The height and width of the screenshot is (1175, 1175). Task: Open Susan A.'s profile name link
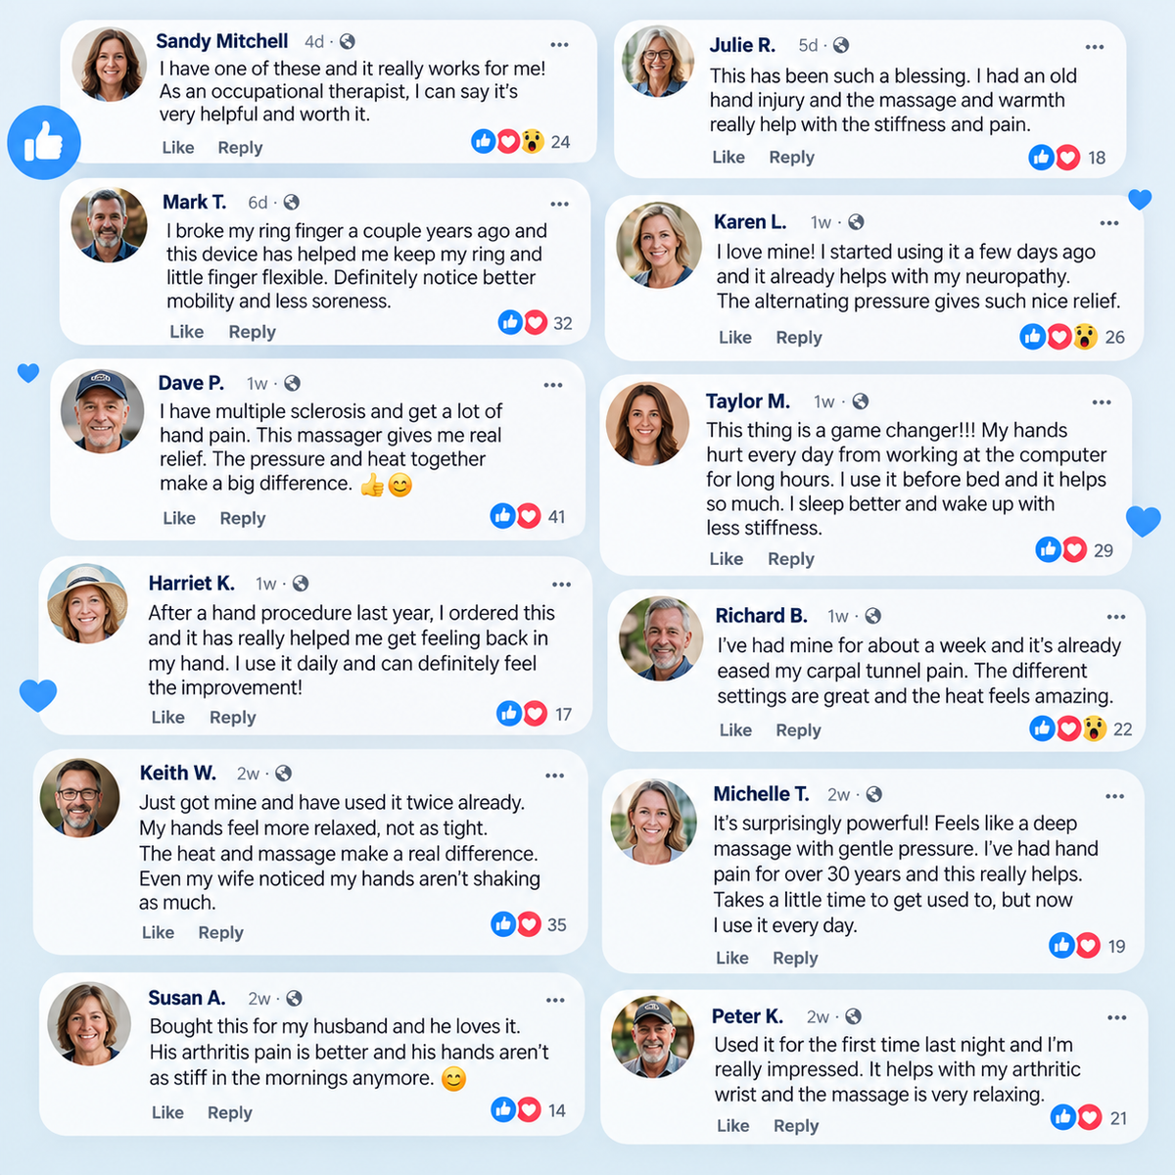tap(187, 998)
